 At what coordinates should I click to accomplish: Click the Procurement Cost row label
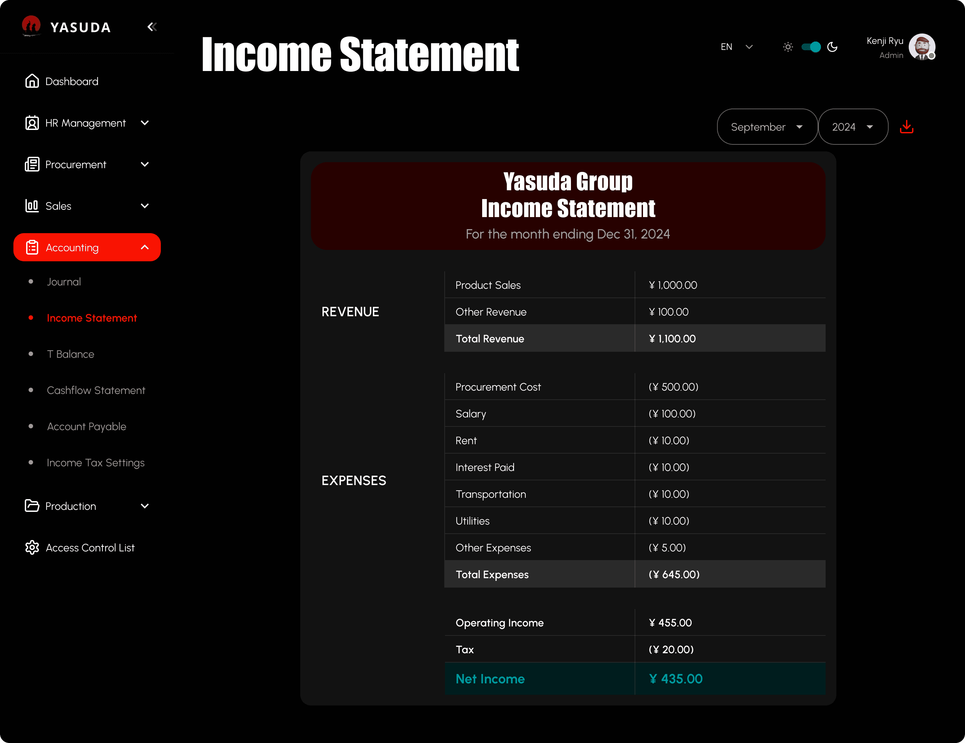[498, 387]
